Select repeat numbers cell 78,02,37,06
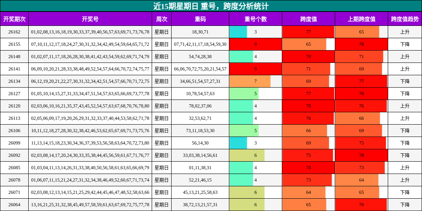422x211 pixels. (200, 106)
